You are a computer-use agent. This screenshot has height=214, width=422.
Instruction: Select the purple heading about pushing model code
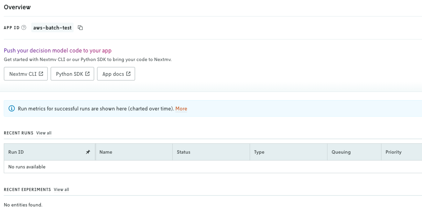pyautogui.click(x=57, y=50)
